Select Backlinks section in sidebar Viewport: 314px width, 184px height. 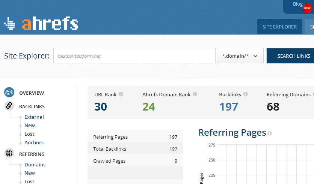[32, 107]
